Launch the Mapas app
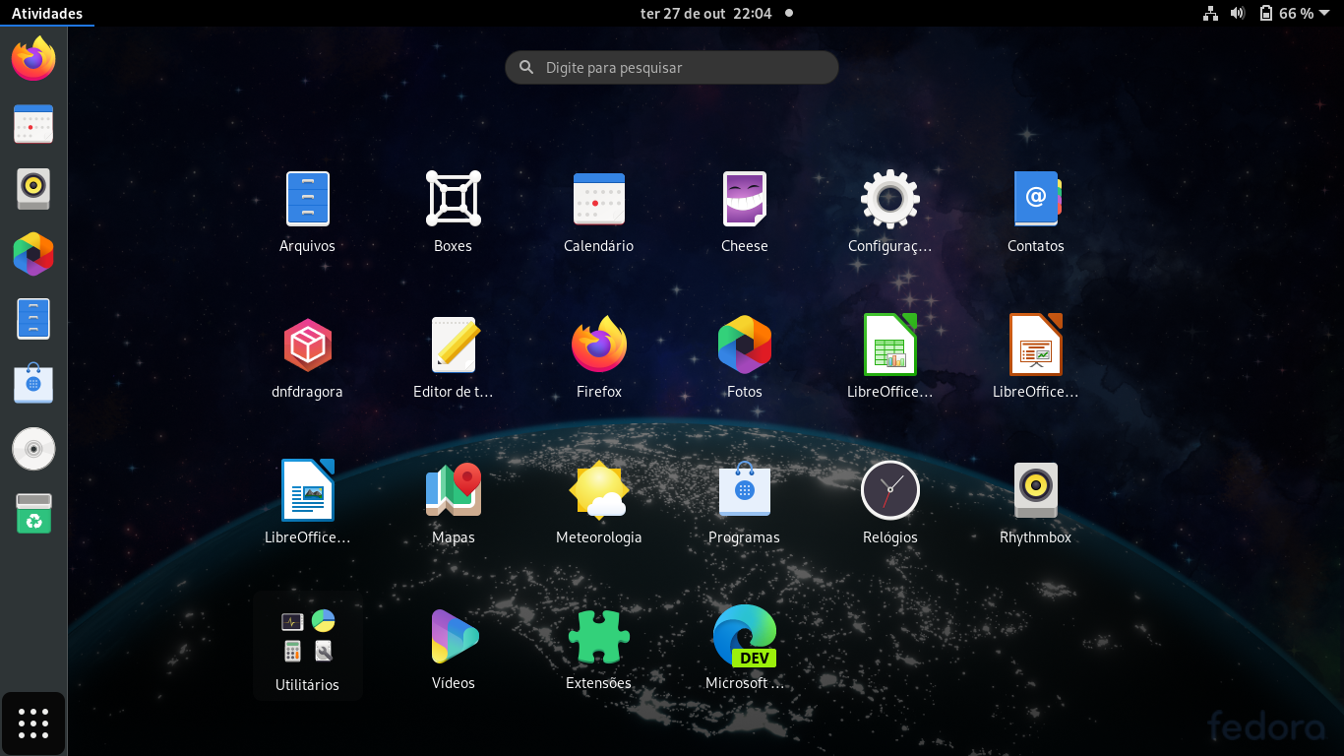Image resolution: width=1344 pixels, height=756 pixels. click(x=453, y=490)
